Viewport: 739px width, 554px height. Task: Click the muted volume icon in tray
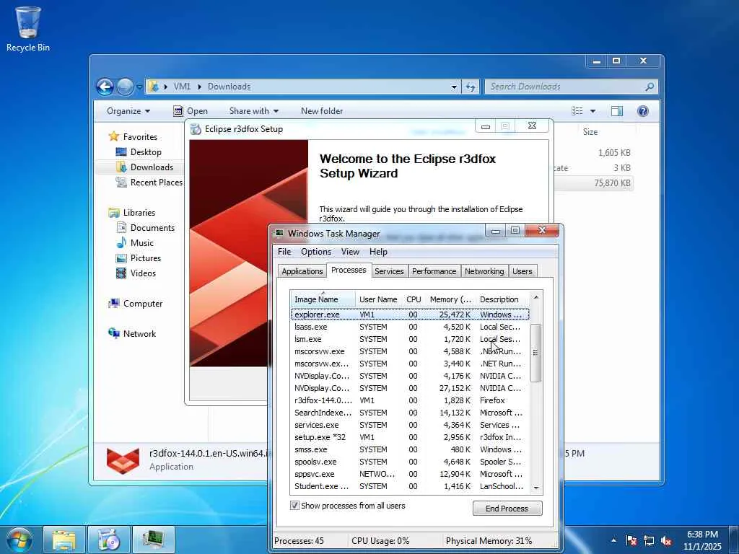[666, 540]
